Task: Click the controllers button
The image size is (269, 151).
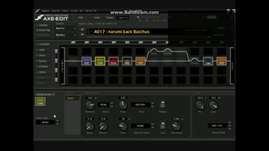Action: tap(43, 44)
